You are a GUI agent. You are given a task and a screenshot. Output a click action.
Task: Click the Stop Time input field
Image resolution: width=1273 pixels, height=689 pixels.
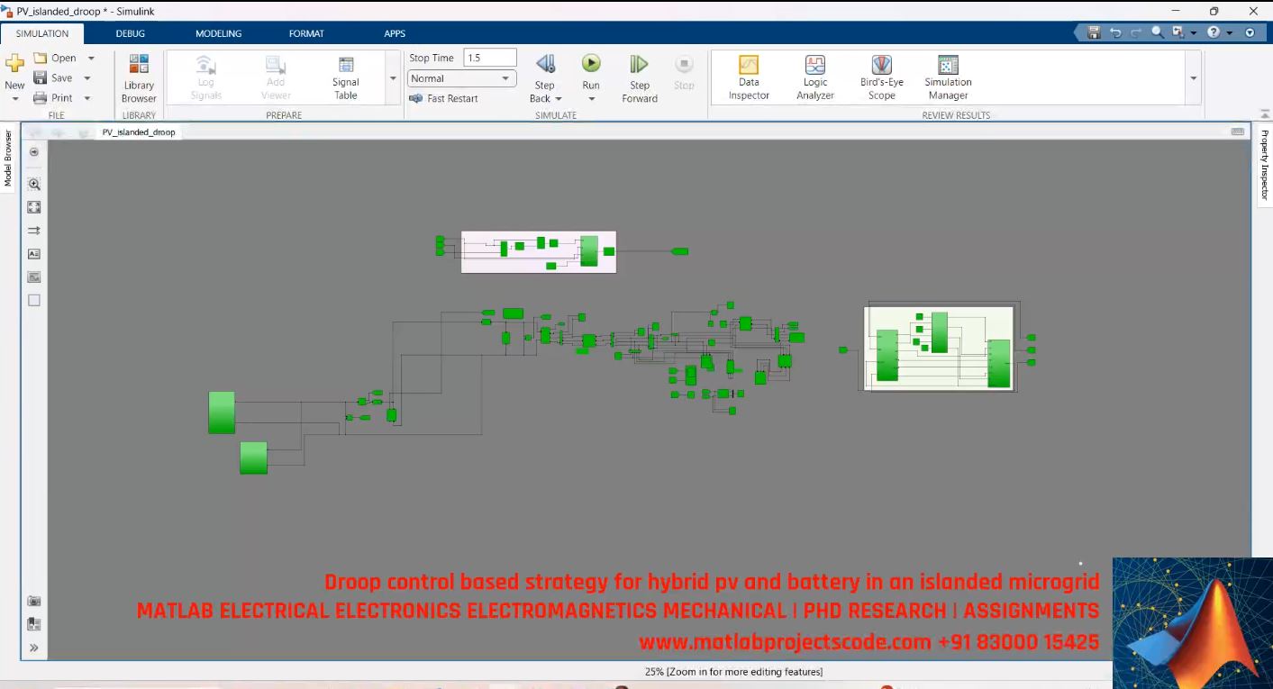(x=488, y=56)
